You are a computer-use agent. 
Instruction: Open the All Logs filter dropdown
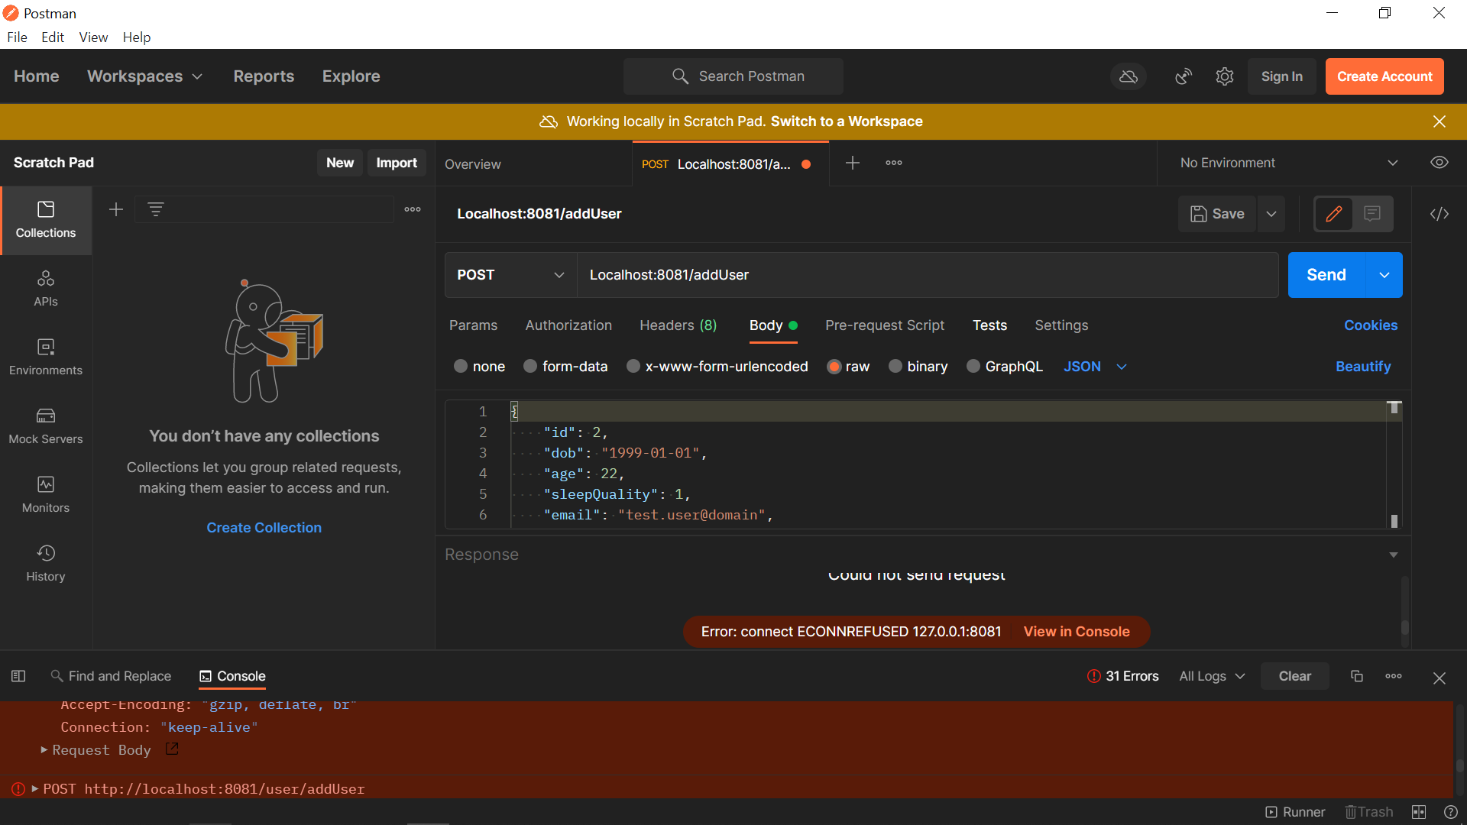(x=1212, y=676)
